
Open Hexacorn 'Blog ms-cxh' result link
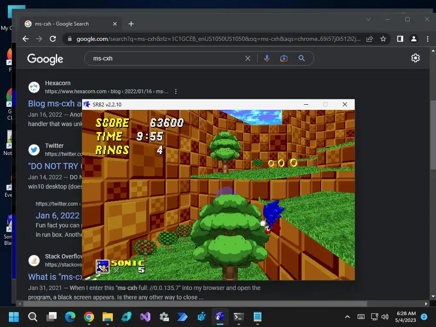point(55,103)
